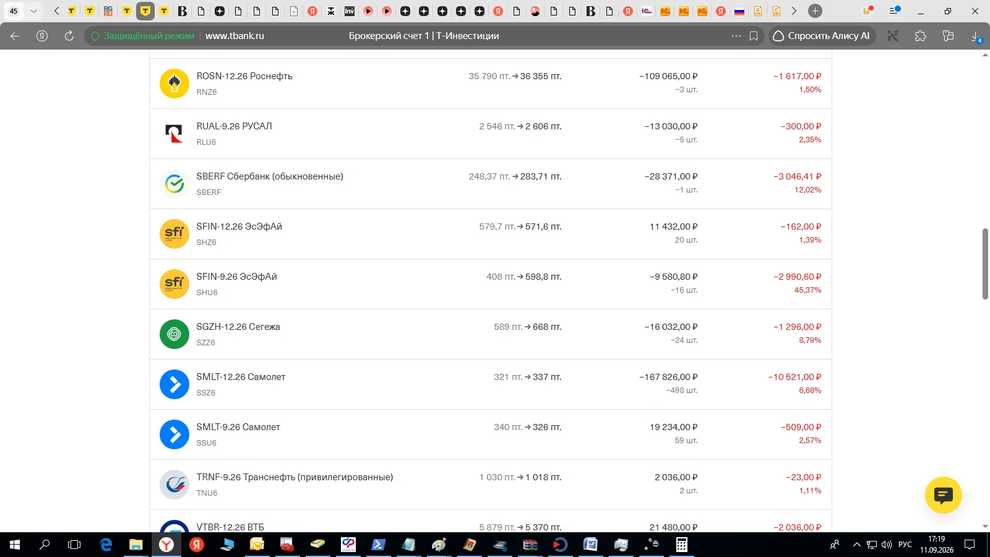The height and width of the screenshot is (557, 990).
Task: Open a new browser tab with the plus button
Action: (816, 11)
